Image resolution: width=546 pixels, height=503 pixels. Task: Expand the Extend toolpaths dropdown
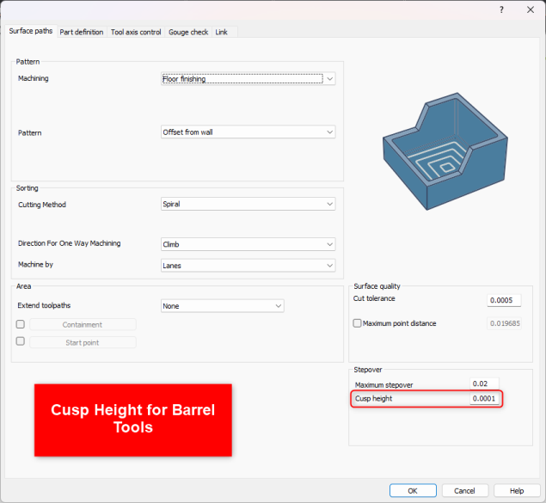pos(222,306)
